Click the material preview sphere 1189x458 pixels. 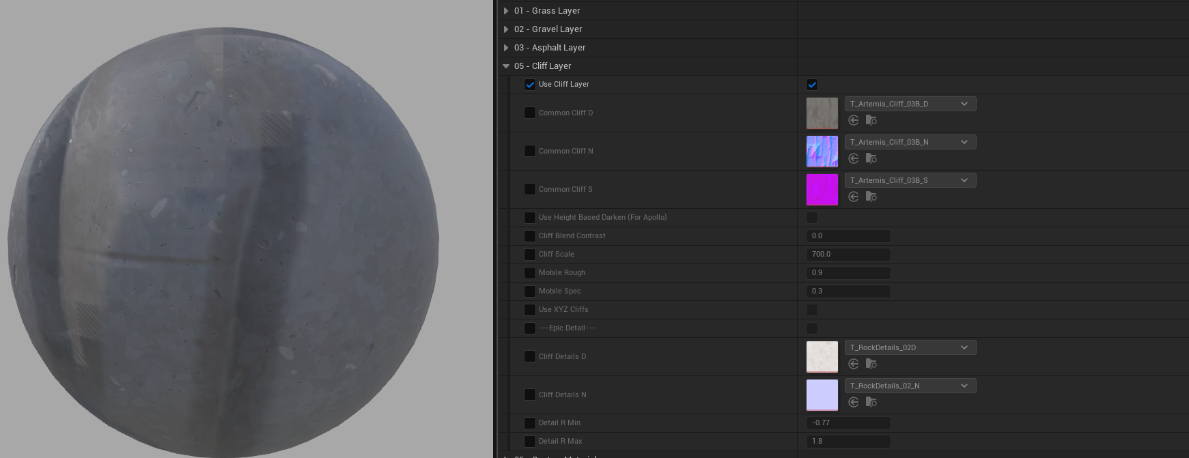(223, 242)
